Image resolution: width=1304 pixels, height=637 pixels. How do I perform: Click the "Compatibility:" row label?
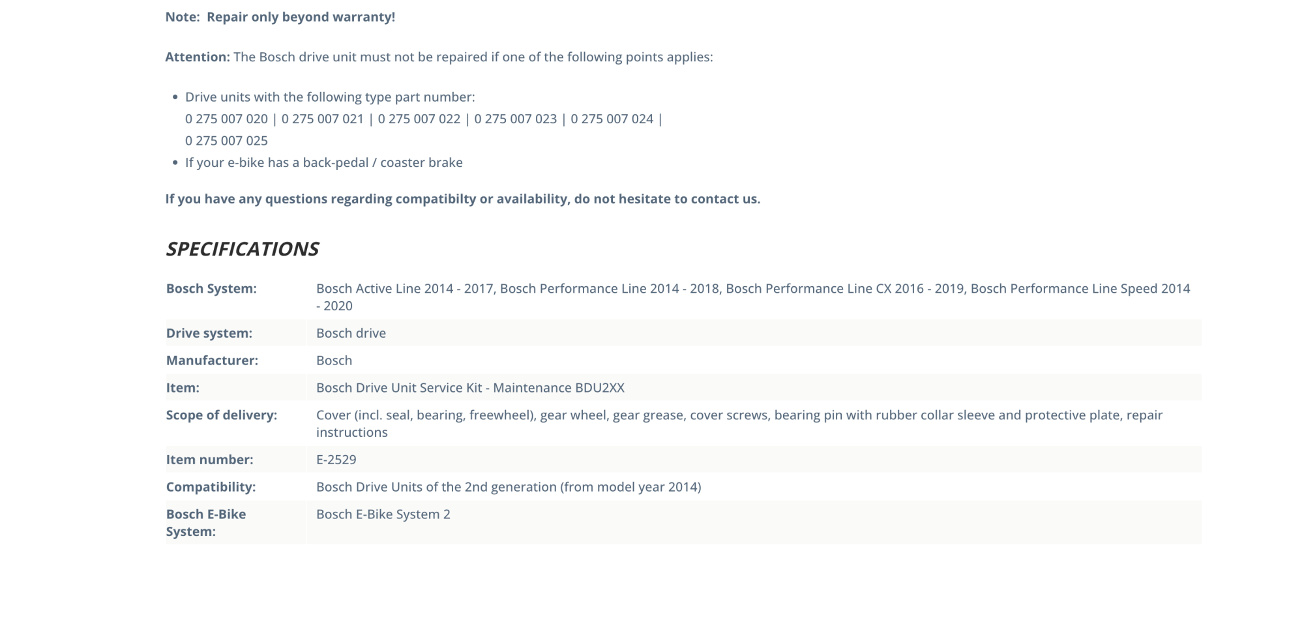(x=211, y=487)
